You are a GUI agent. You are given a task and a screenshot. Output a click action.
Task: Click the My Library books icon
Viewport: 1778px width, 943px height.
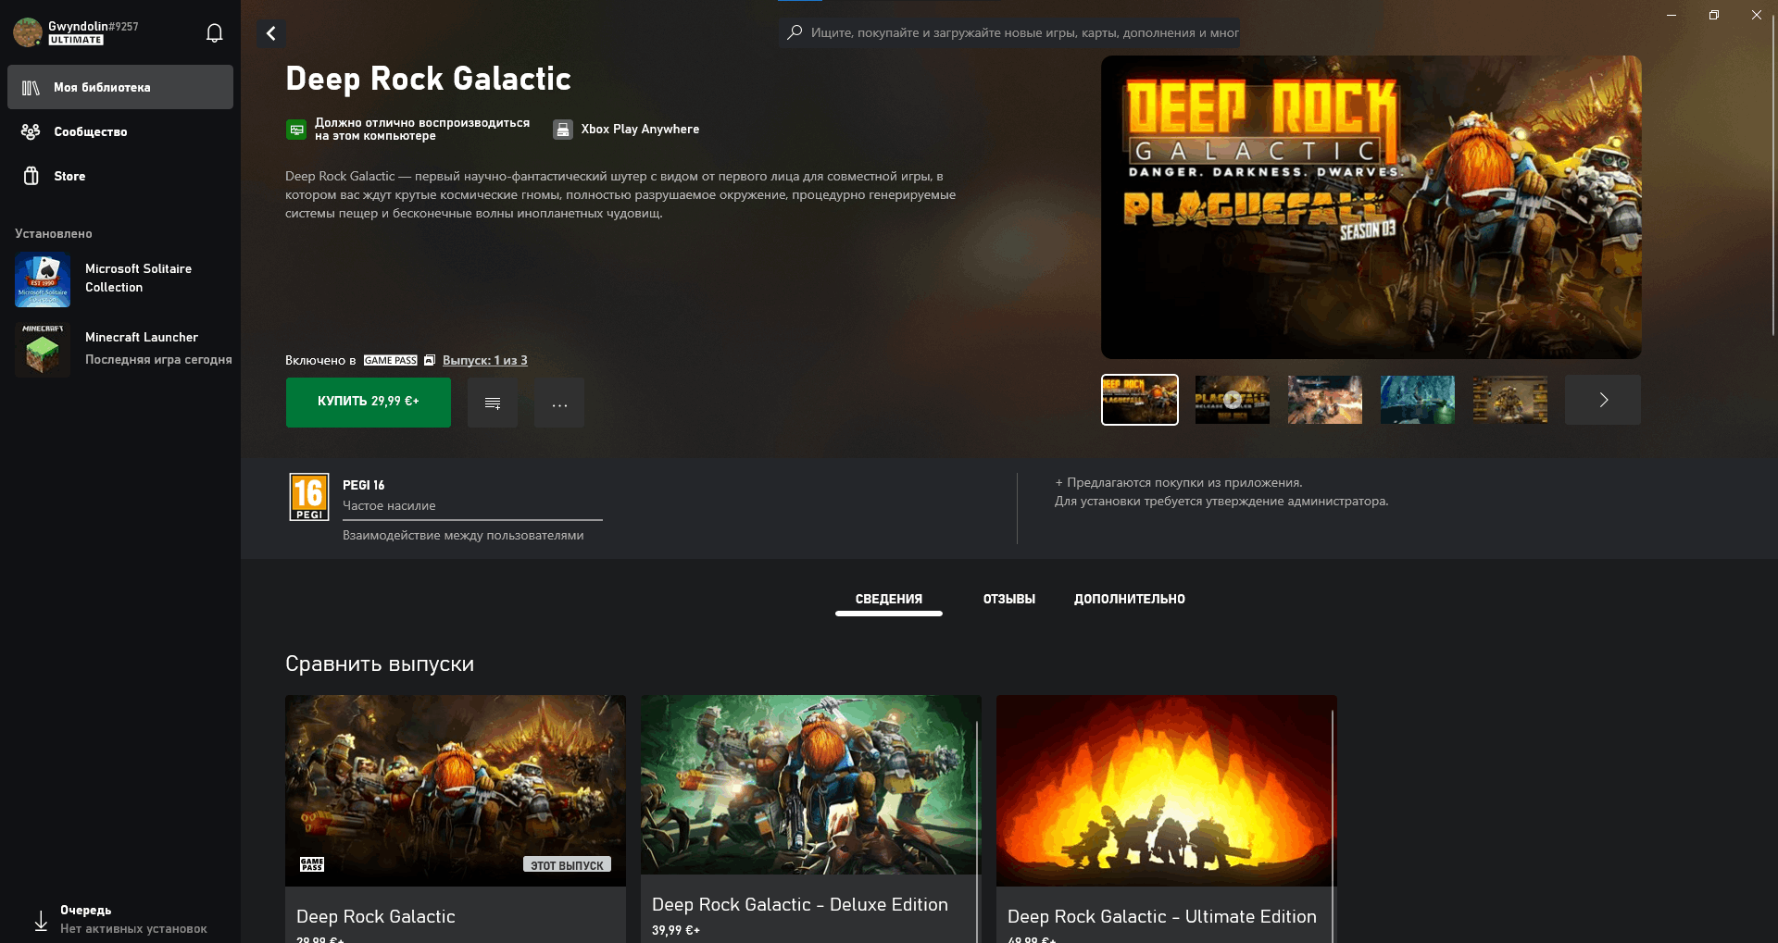point(31,88)
